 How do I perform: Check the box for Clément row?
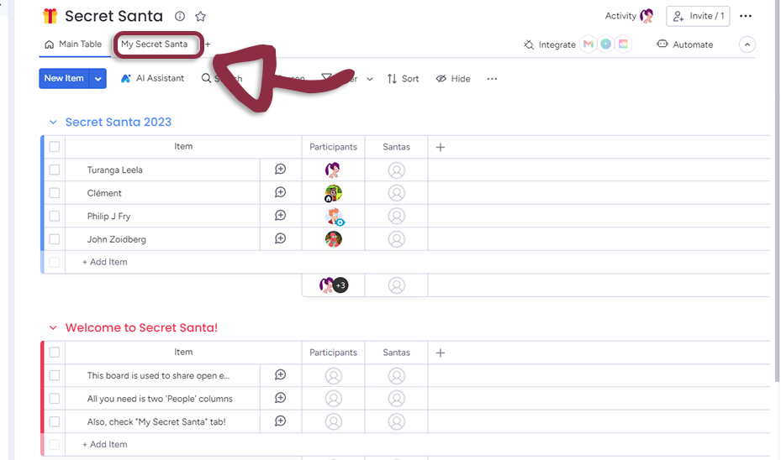55,193
